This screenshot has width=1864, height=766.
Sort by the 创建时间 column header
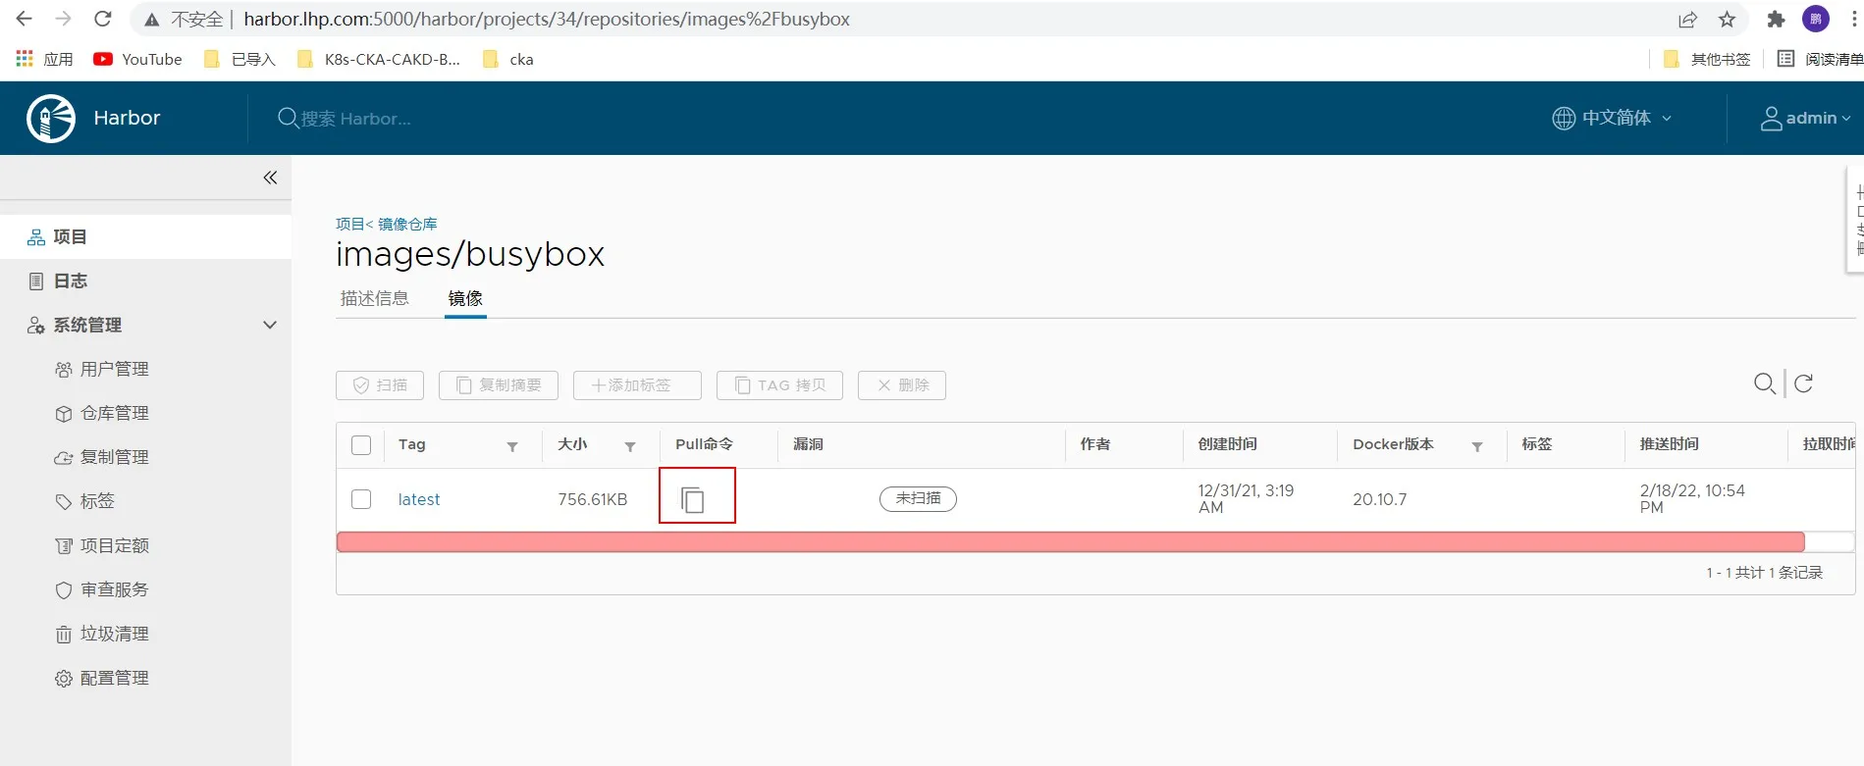[x=1227, y=444]
